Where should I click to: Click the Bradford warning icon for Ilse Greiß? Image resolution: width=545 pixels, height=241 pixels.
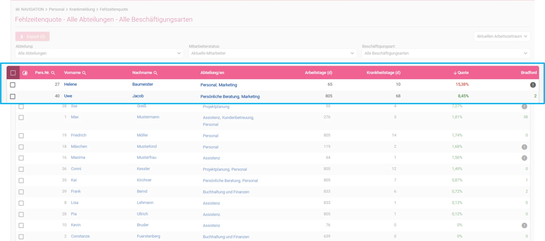[x=524, y=106]
